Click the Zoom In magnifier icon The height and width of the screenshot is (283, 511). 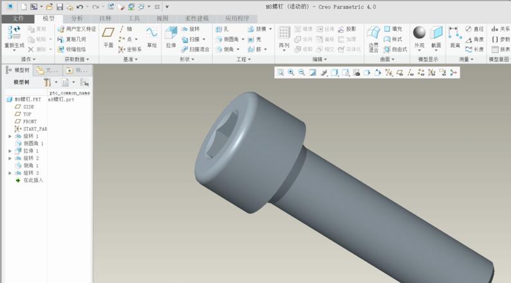point(291,73)
